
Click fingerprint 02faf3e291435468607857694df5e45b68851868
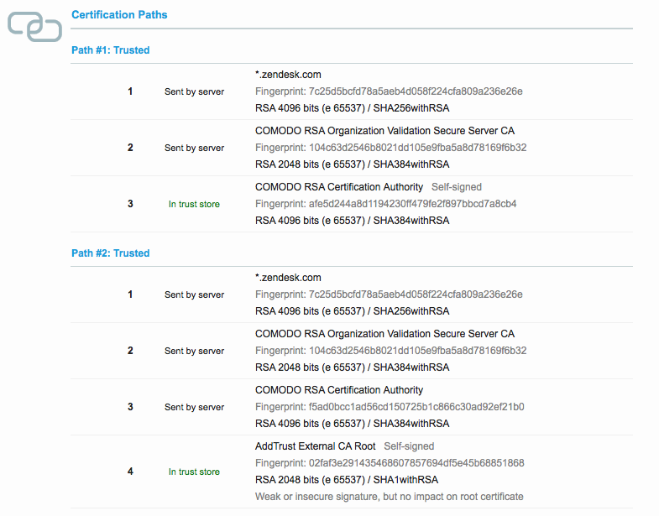(390, 463)
